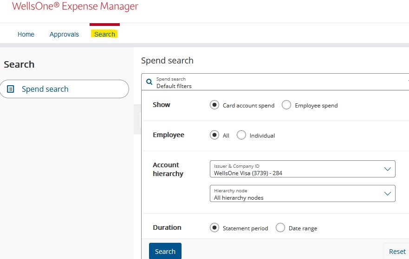Click the Spend search page heading
Image resolution: width=409 pixels, height=259 pixels.
coord(167,61)
